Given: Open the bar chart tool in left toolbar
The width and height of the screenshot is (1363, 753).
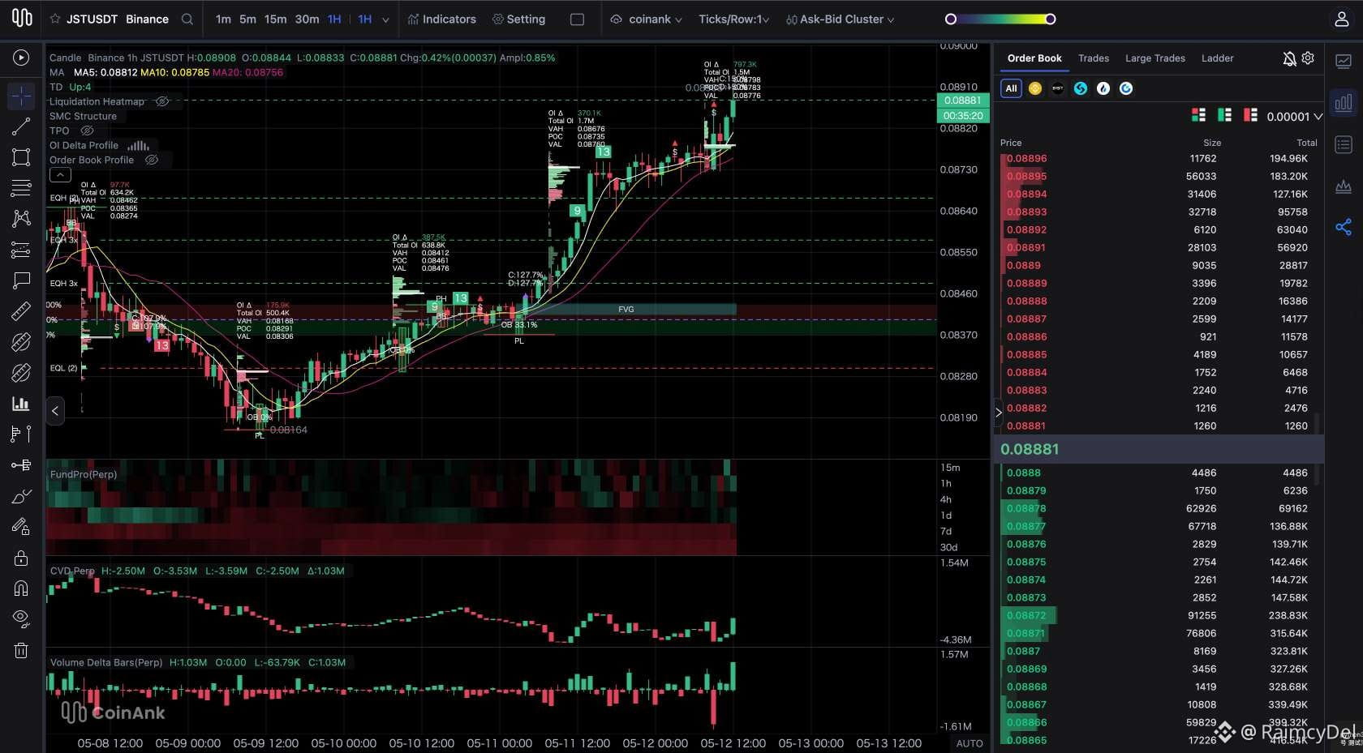Looking at the screenshot, I should click(21, 404).
